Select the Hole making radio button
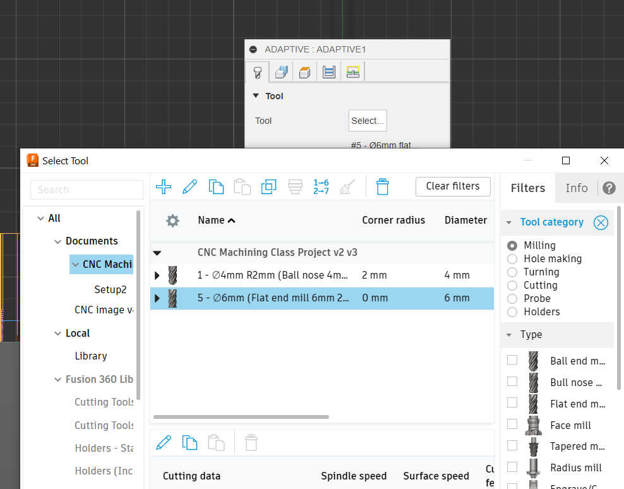 coord(512,259)
